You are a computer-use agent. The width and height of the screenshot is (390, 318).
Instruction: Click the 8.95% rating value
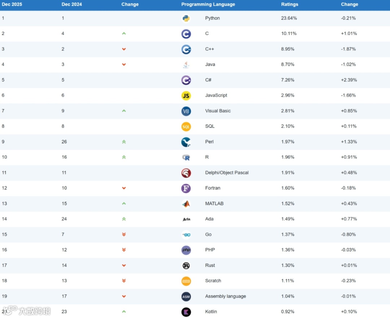288,49
